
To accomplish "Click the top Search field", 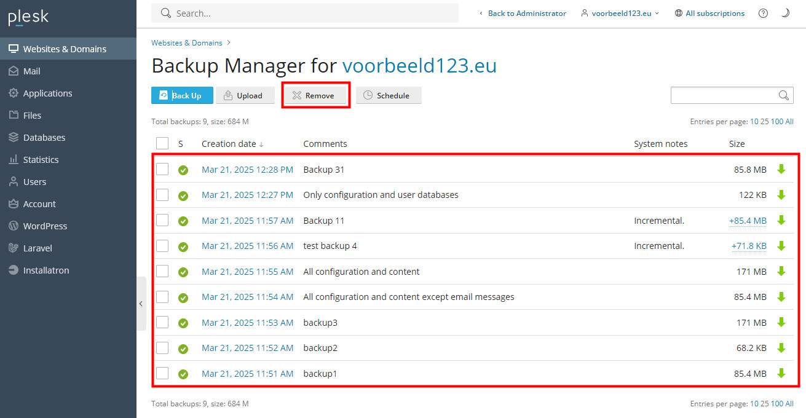I will (305, 13).
